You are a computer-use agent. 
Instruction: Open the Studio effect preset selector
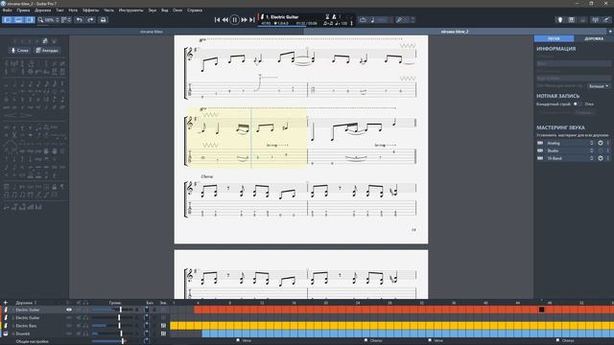pyautogui.click(x=592, y=150)
